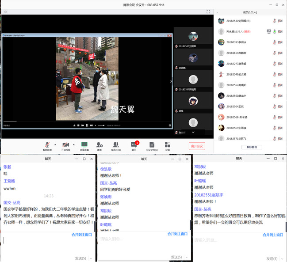287x262 pixels.
Task: Toggle microphone for host 齐永鹤
Action: 275,31
